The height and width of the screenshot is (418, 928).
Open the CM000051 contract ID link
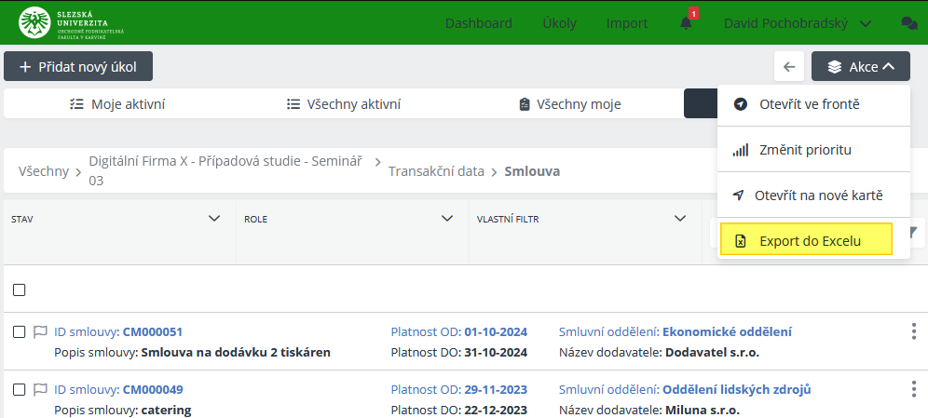(153, 331)
